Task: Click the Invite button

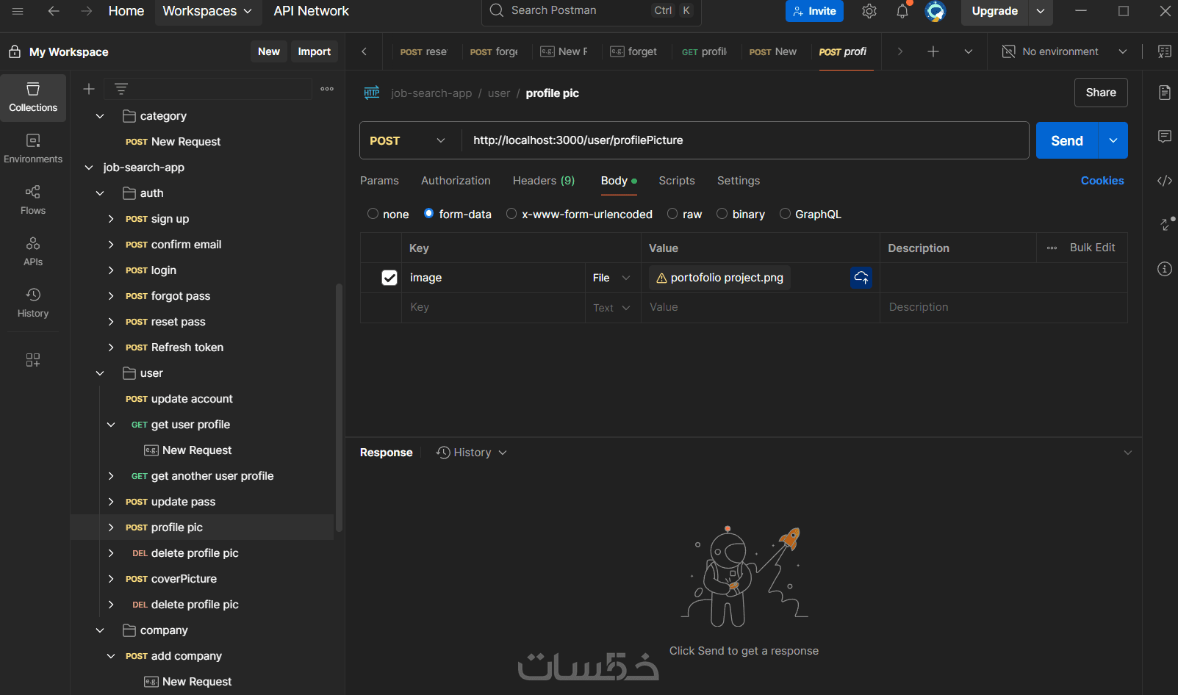Action: click(x=814, y=11)
